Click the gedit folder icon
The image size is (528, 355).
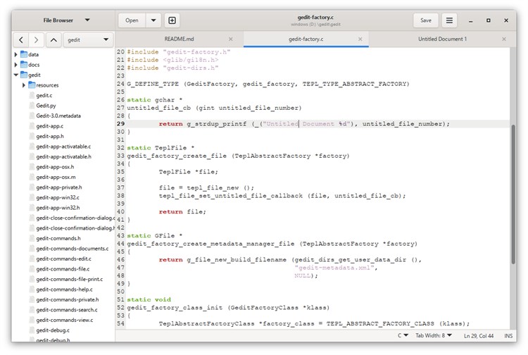pos(23,75)
